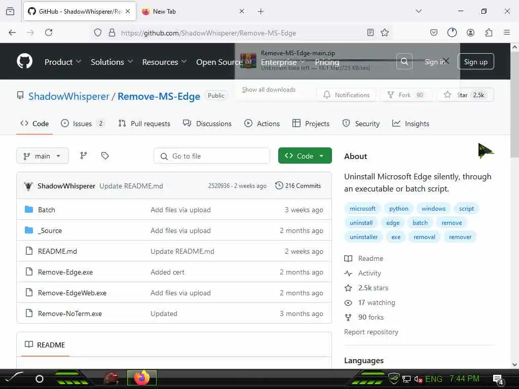Expand the Solutions menu
The image size is (519, 389).
click(x=112, y=62)
